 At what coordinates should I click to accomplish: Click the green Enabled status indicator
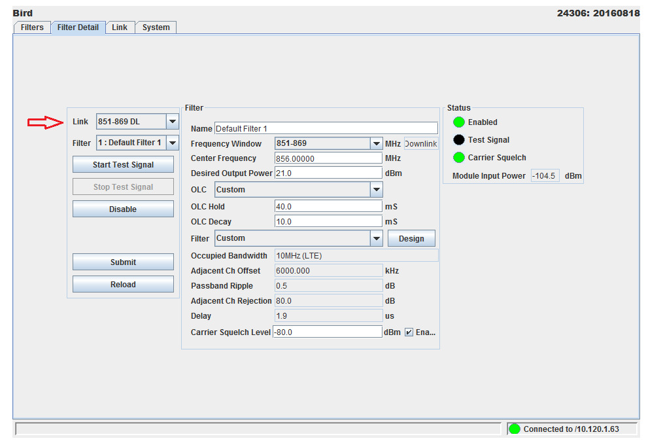[x=459, y=122]
